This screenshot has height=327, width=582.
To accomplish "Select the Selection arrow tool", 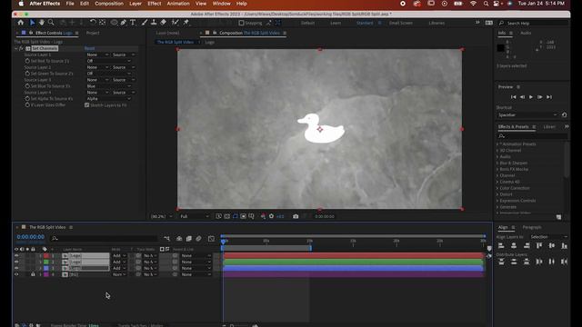I will (33, 23).
